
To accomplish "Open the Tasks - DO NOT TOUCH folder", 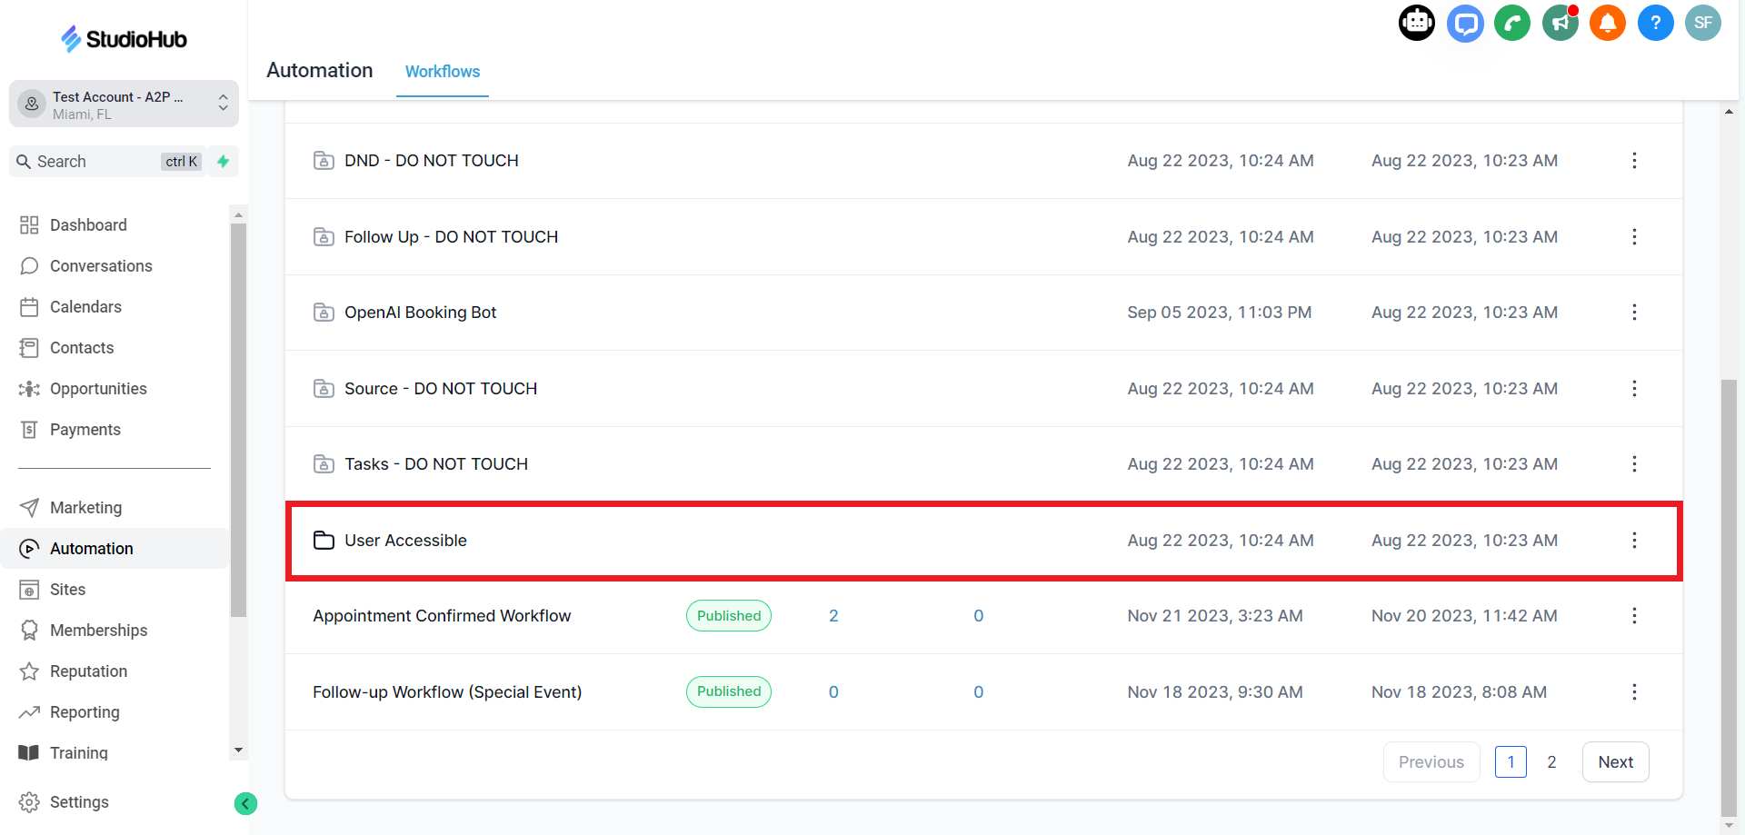I will (436, 463).
